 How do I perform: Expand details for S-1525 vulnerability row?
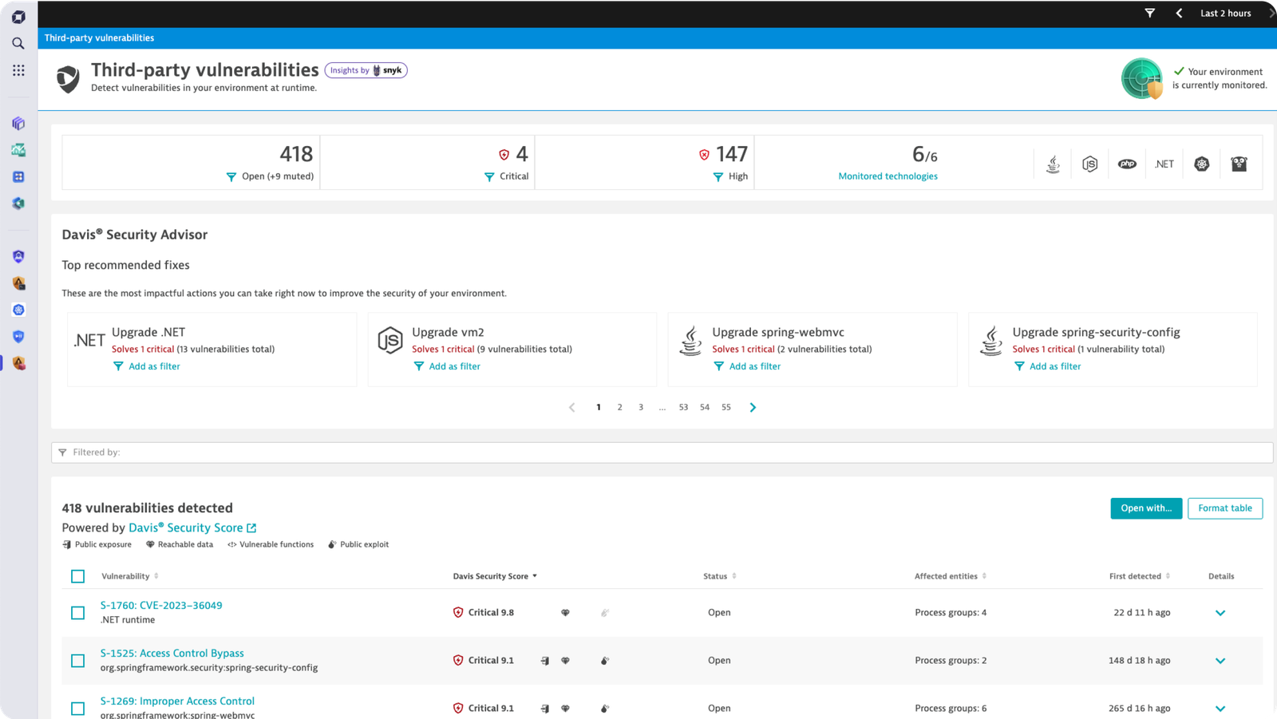click(x=1220, y=661)
